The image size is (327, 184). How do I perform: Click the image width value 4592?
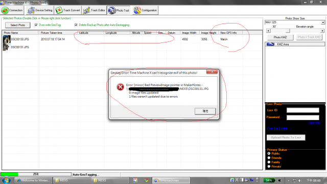(185, 39)
